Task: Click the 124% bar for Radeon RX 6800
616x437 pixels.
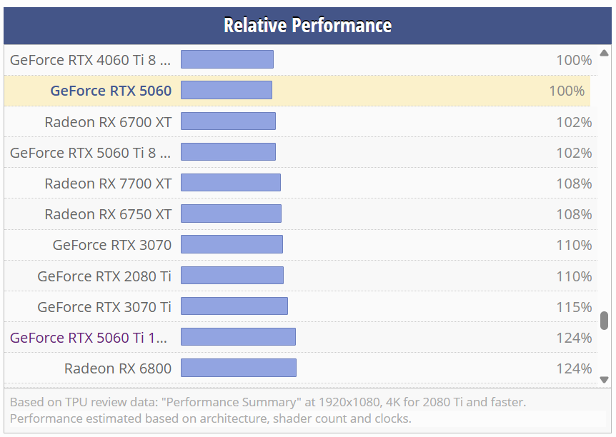Action: (x=239, y=368)
